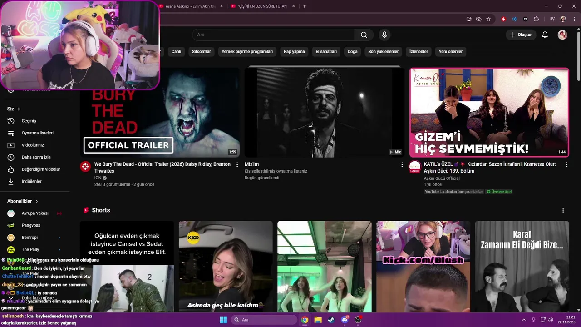Bookmark this page with the star icon
The height and width of the screenshot is (327, 581).
(488, 19)
